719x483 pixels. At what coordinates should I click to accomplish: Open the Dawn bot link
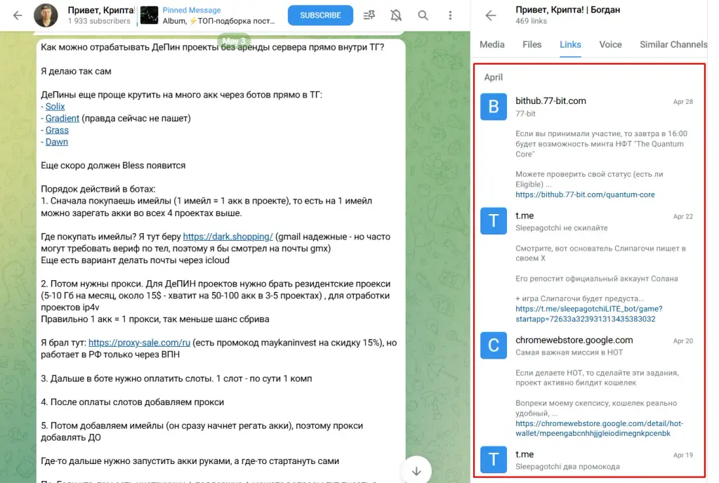click(56, 142)
